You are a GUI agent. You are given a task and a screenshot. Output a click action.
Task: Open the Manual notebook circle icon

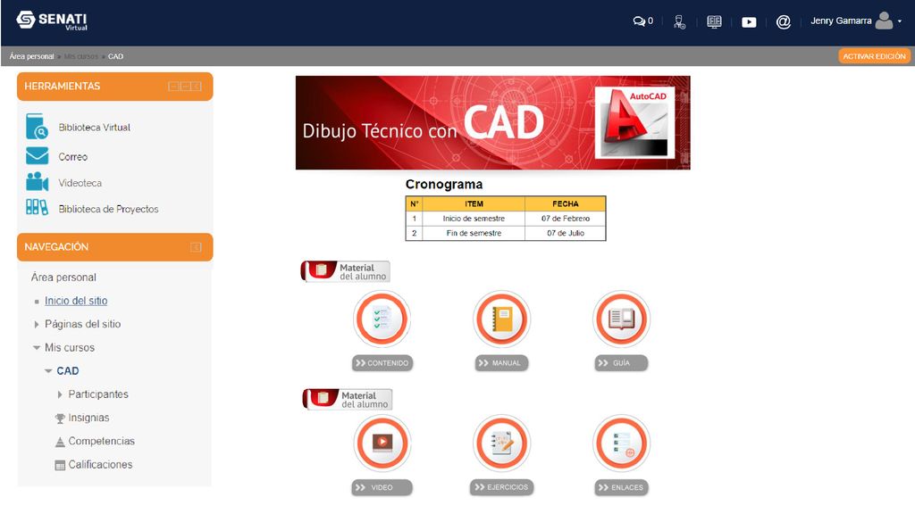click(502, 319)
